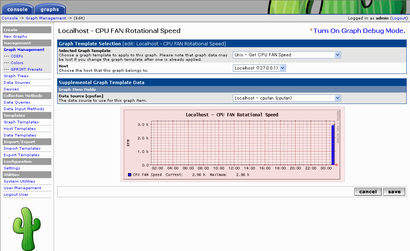410x251 pixels.
Task: Open the Colors management page
Action: (17, 63)
